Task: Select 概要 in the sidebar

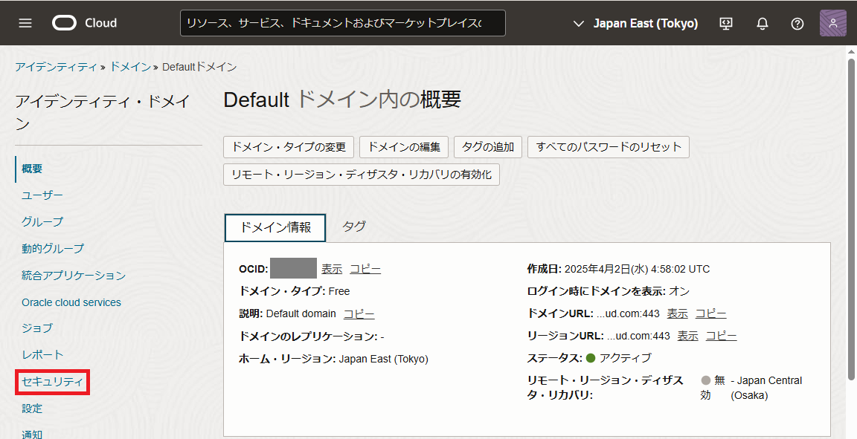Action: pos(32,169)
